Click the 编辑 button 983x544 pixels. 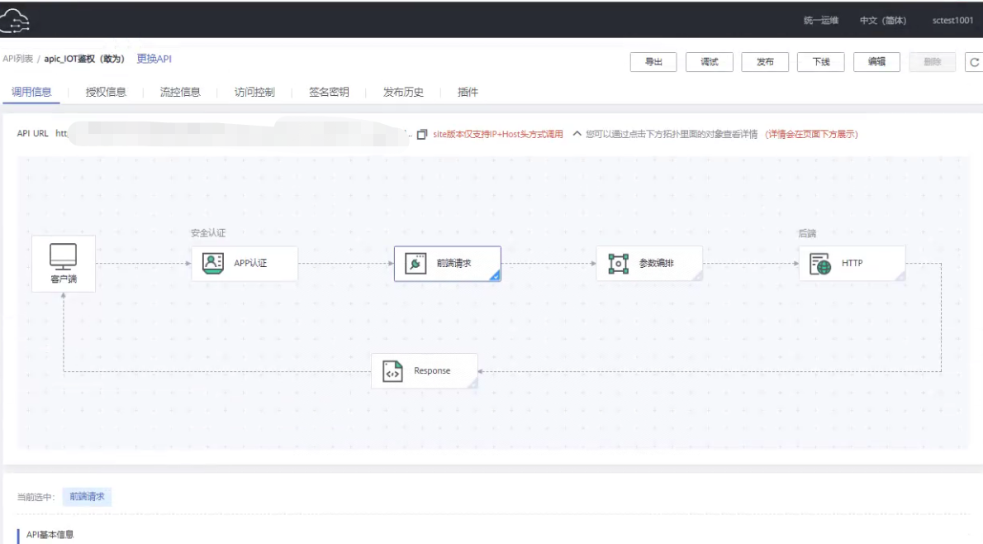coord(876,62)
